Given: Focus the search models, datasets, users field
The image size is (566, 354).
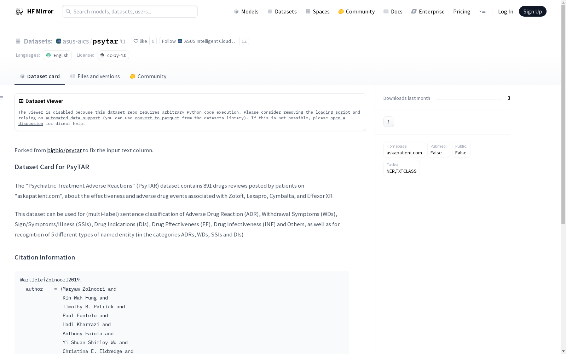Looking at the screenshot, I should click(130, 11).
